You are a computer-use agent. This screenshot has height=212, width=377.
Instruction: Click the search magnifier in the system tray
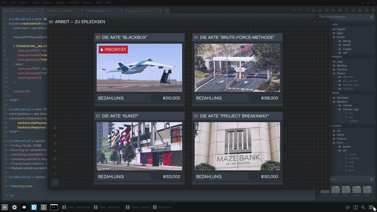point(363,207)
